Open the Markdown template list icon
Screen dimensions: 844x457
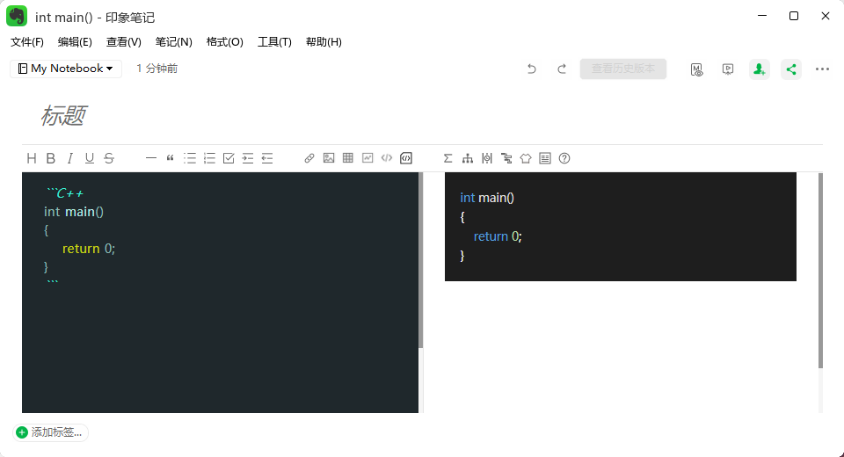pyautogui.click(x=545, y=158)
